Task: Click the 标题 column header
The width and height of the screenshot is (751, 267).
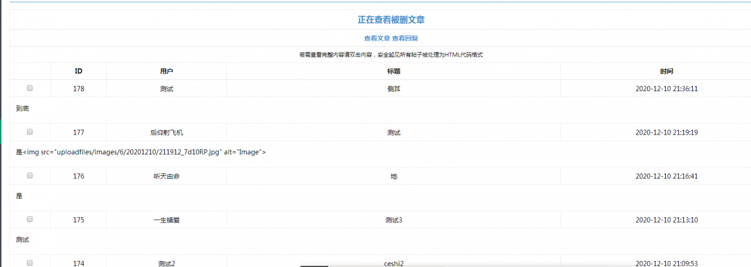Action: [x=394, y=71]
